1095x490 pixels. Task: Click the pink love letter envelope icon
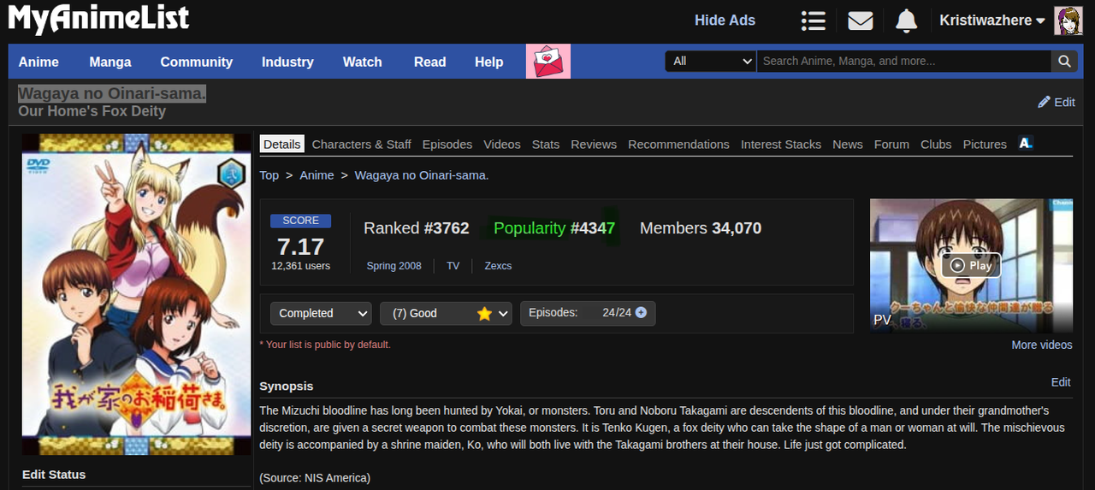coord(548,62)
